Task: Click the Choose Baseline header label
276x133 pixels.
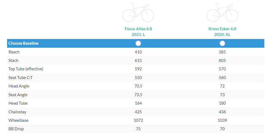Action: [23, 43]
